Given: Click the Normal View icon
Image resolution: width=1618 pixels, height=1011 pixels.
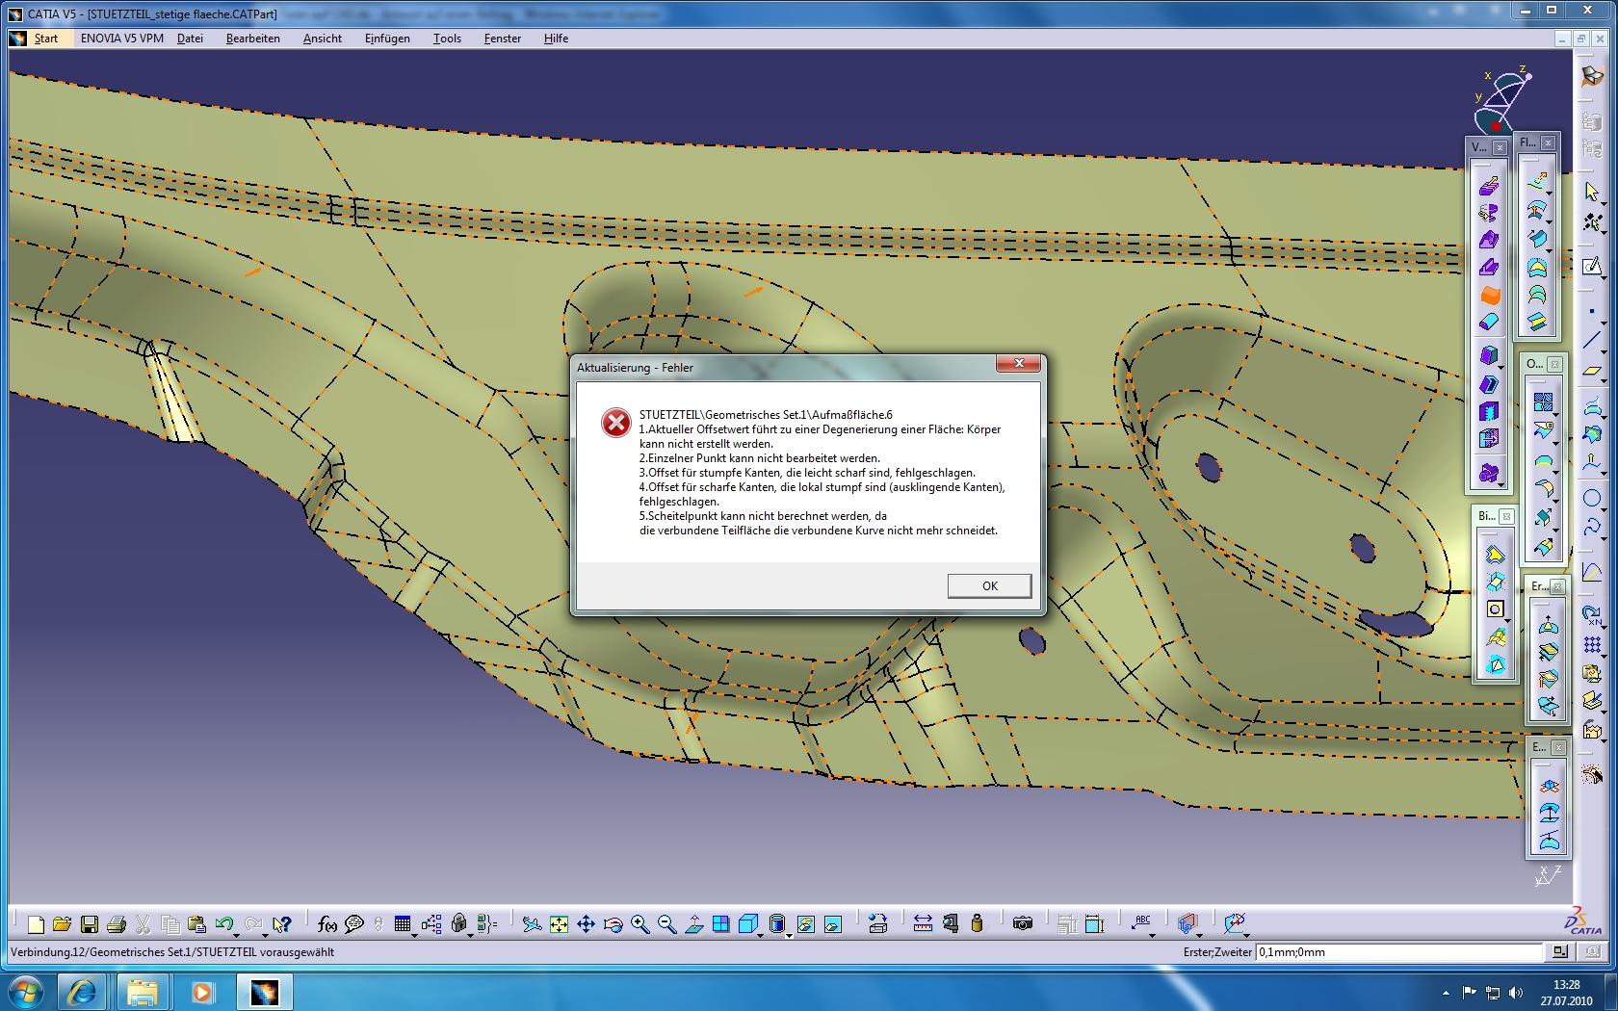Looking at the screenshot, I should [x=693, y=924].
